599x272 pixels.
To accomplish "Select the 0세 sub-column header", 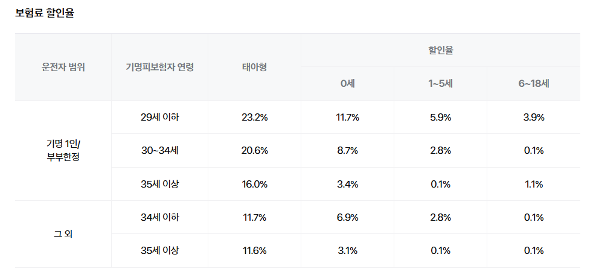I will click(x=347, y=84).
